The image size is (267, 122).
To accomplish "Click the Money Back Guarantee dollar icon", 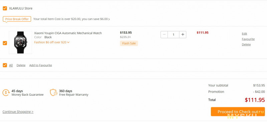I will click(6, 93).
